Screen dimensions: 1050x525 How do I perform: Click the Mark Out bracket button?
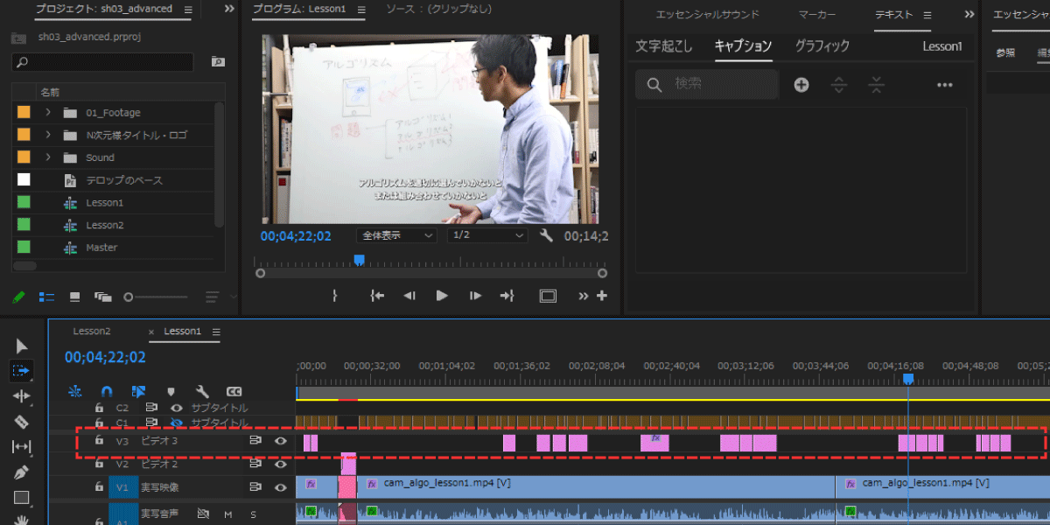pos(334,296)
